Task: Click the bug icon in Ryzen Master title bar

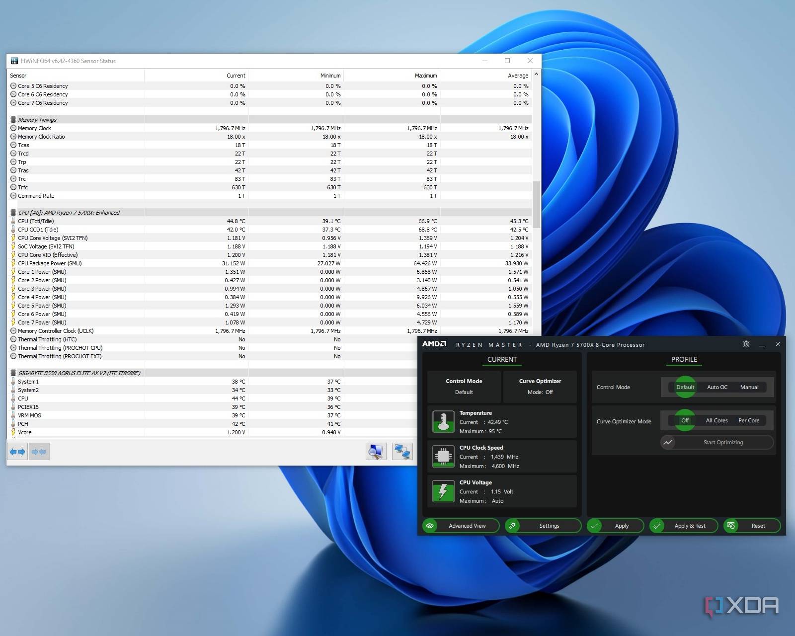Action: tap(746, 344)
